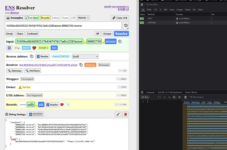Image resolution: width=227 pixels, height=150 pixels.
Task: Toggle the Norm option button
Action: pyautogui.click(x=65, y=18)
